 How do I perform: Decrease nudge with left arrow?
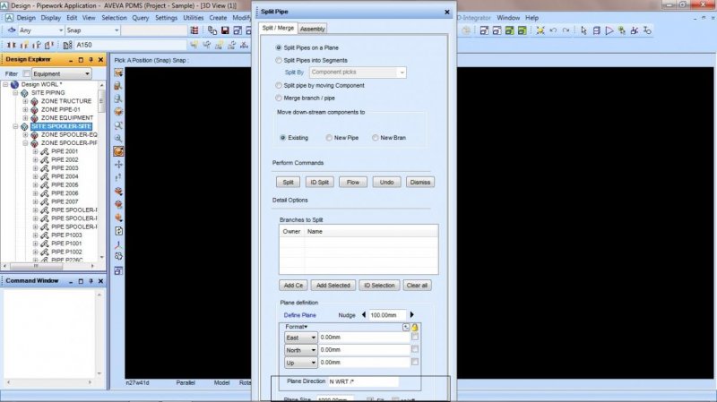point(364,315)
